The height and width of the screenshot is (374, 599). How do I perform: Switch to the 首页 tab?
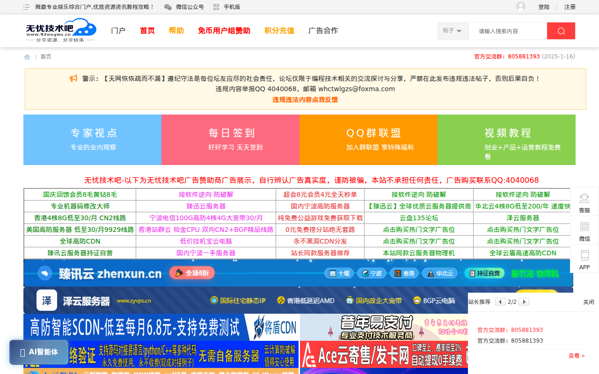pyautogui.click(x=146, y=30)
